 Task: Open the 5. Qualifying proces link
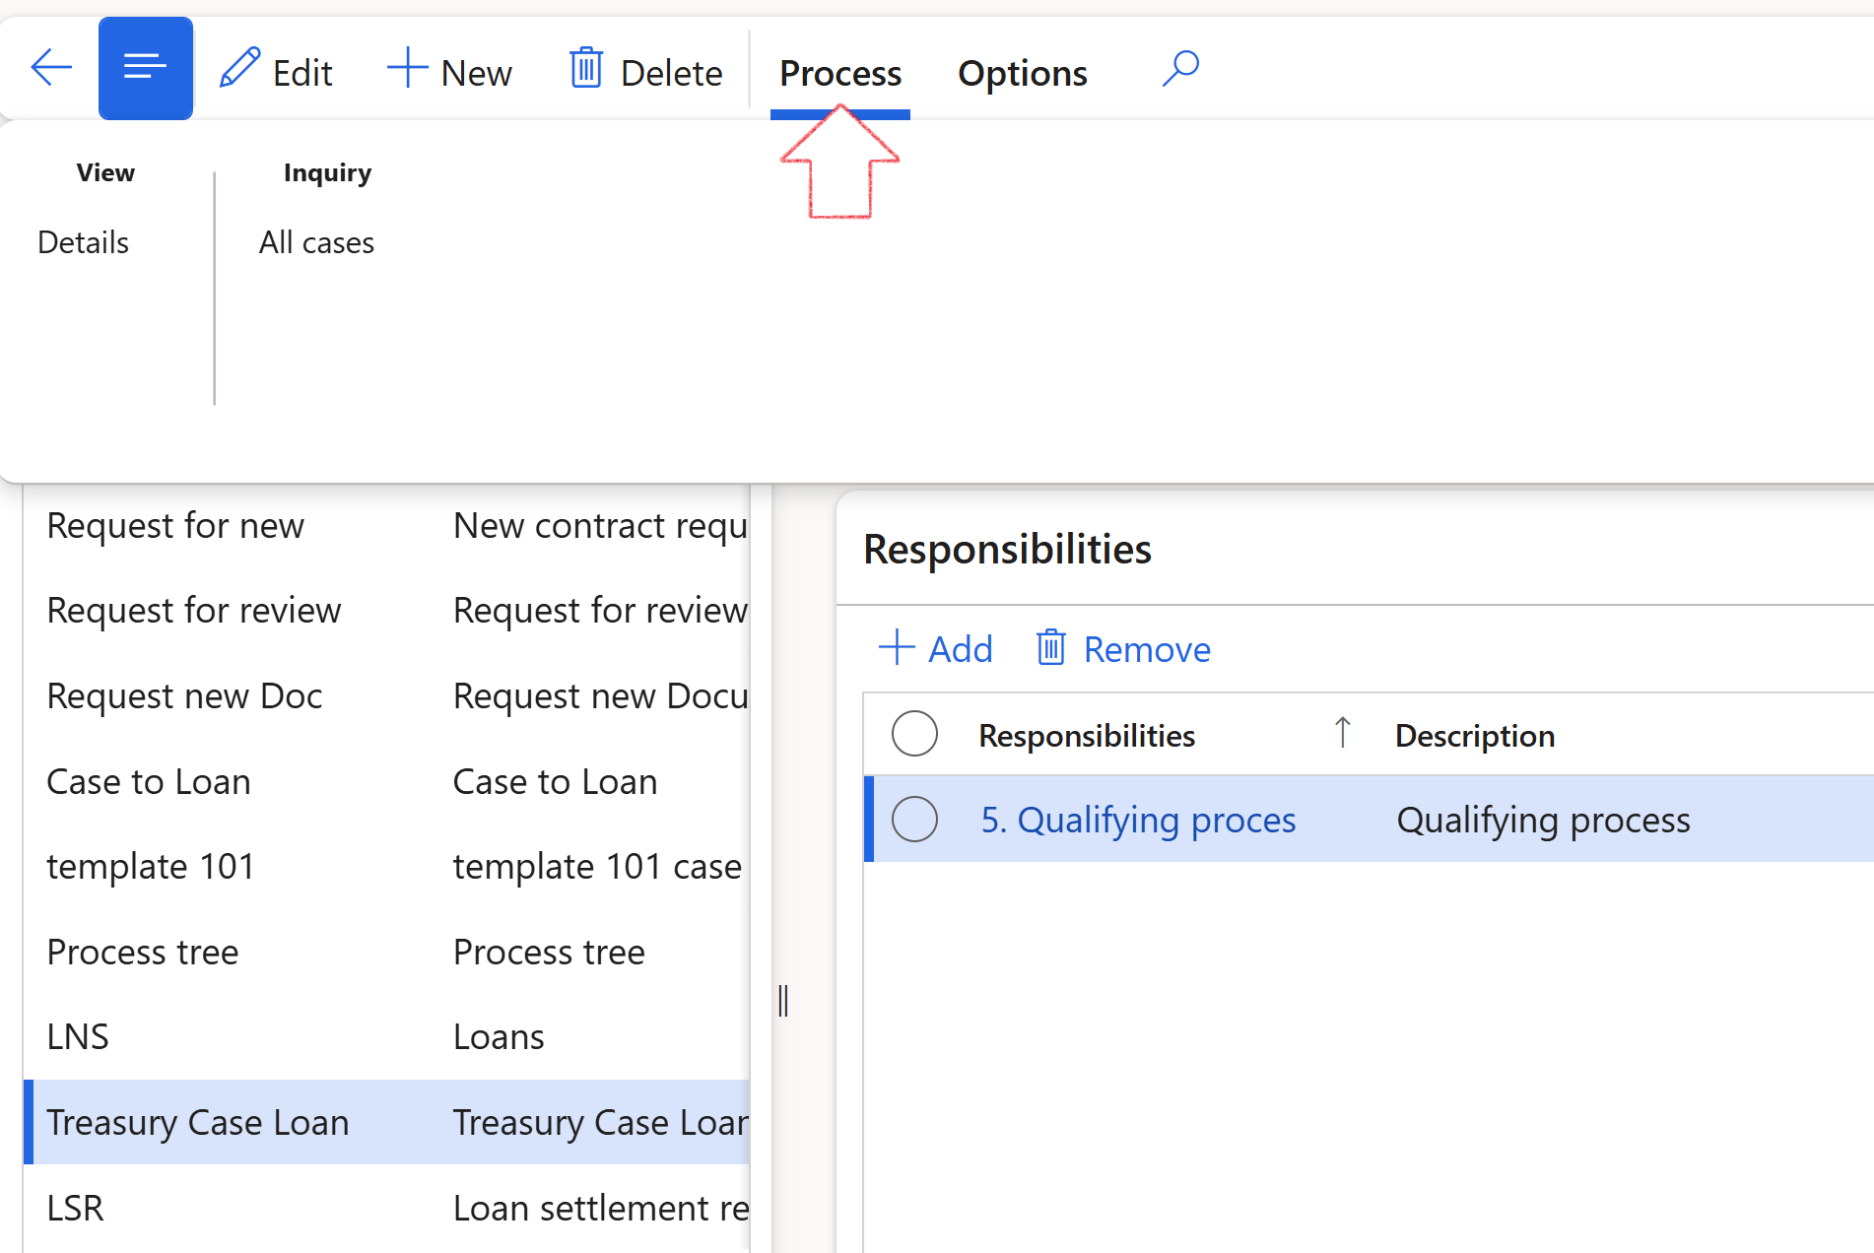(1138, 820)
